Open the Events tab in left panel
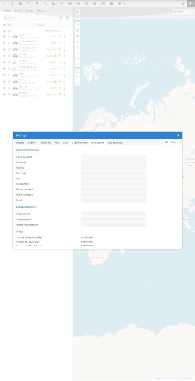The width and height of the screenshot is (195, 381). coord(19,11)
